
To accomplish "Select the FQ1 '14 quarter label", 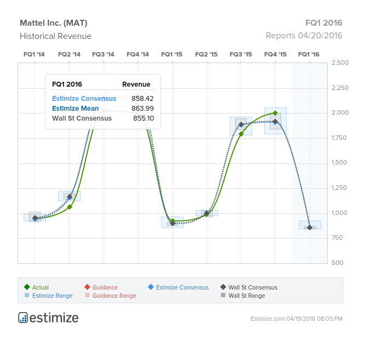I will tap(34, 54).
